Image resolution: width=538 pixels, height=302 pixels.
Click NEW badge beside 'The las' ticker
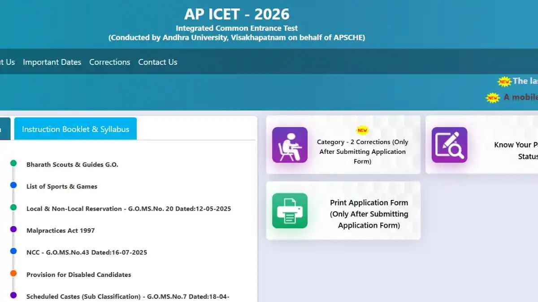(504, 81)
